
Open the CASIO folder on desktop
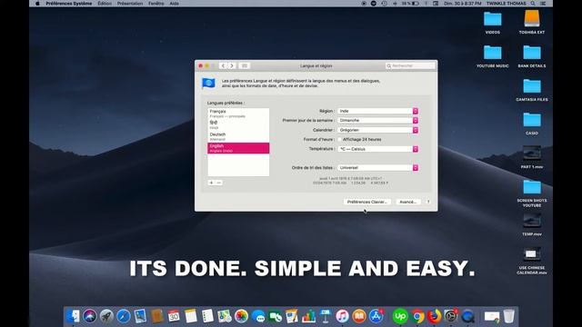click(531, 119)
